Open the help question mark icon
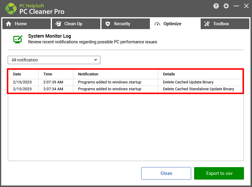 (x=216, y=6)
